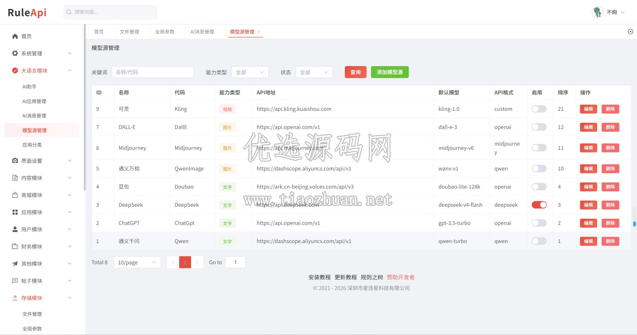This screenshot has height=335, width=637.
Task: Switch to the 文件管理 tab
Action: tap(129, 32)
